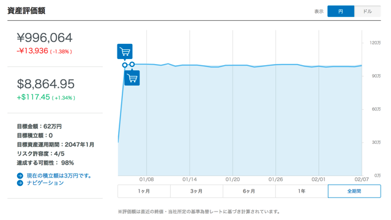Select the 全期間 period tab
391x220 pixels.
click(x=354, y=191)
